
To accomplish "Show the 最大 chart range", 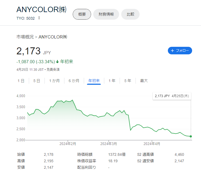I will pyautogui.click(x=144, y=81).
